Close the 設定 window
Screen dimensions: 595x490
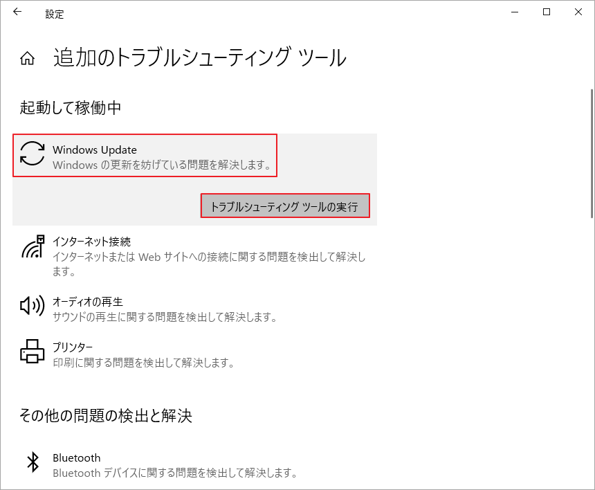click(578, 12)
